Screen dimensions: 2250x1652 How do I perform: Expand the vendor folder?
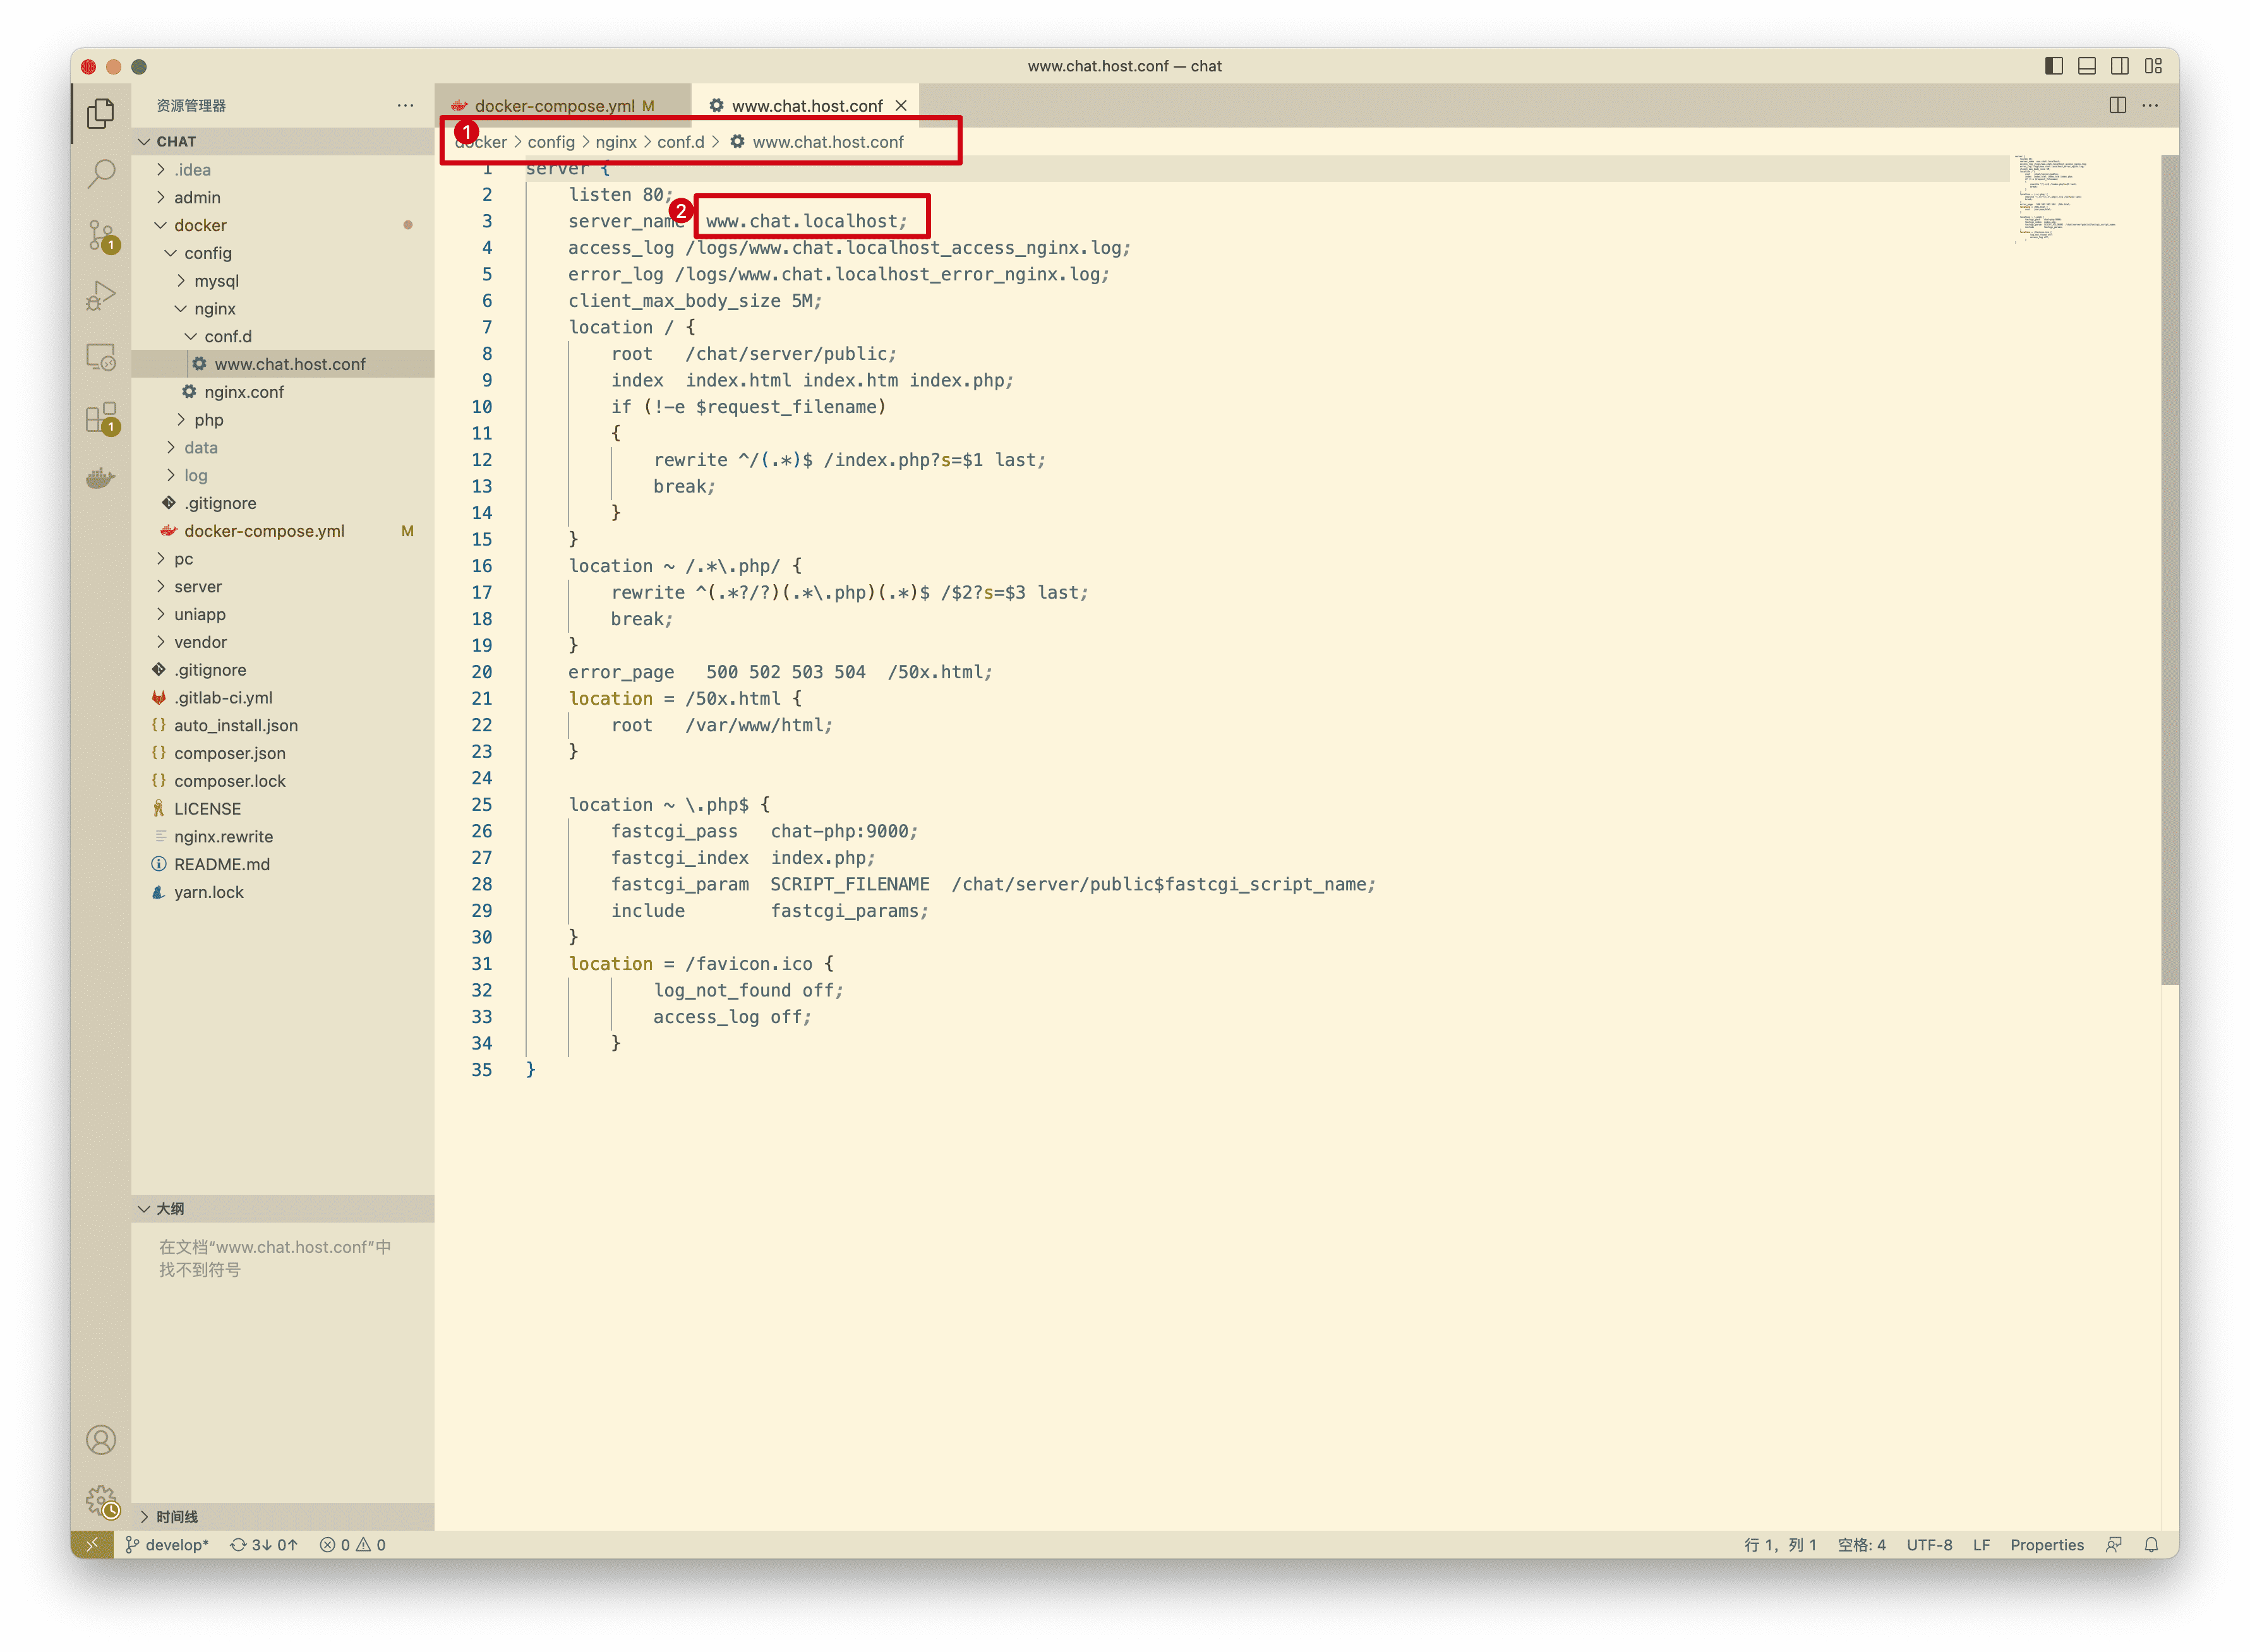click(283, 642)
